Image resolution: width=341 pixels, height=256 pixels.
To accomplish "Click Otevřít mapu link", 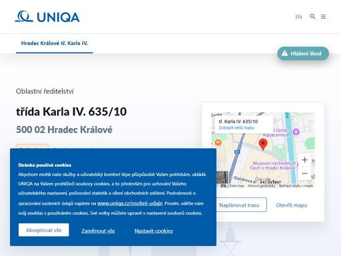I will coord(292,205).
